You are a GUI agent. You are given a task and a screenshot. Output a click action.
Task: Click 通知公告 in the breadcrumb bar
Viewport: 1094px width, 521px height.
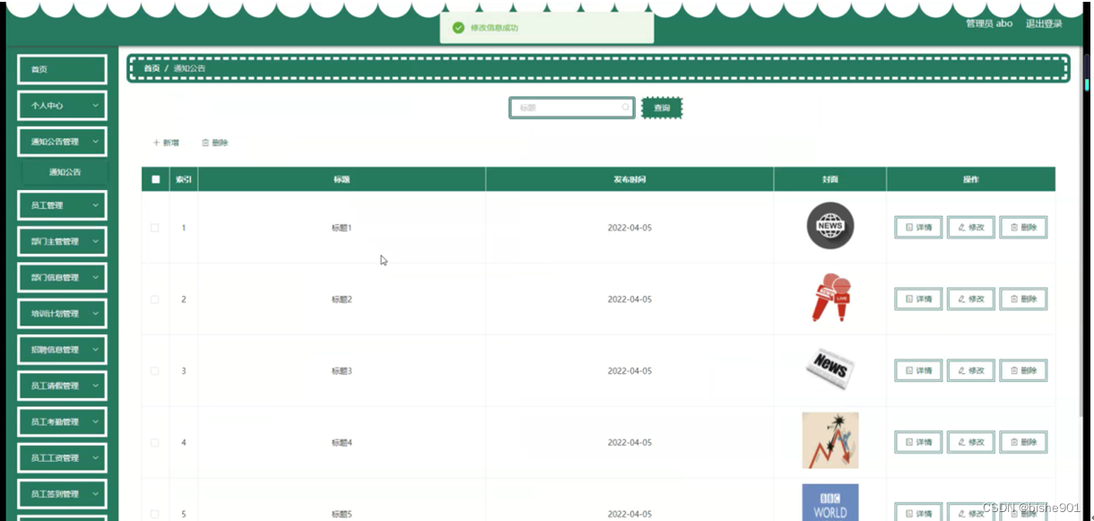tap(189, 68)
